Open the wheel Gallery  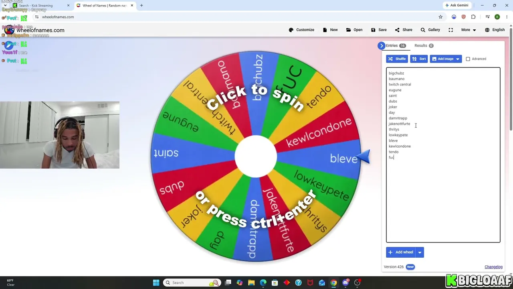coord(430,30)
